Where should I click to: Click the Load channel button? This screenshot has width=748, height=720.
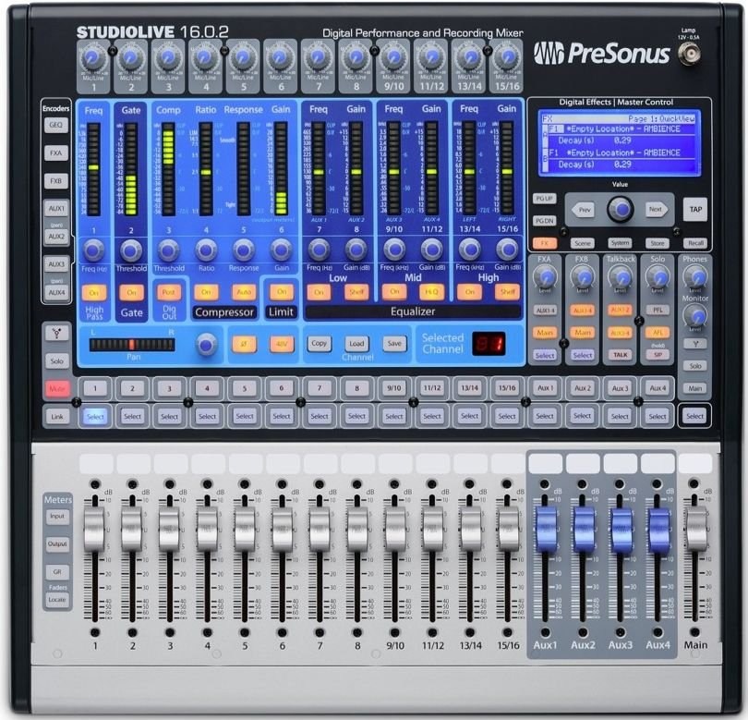click(356, 343)
